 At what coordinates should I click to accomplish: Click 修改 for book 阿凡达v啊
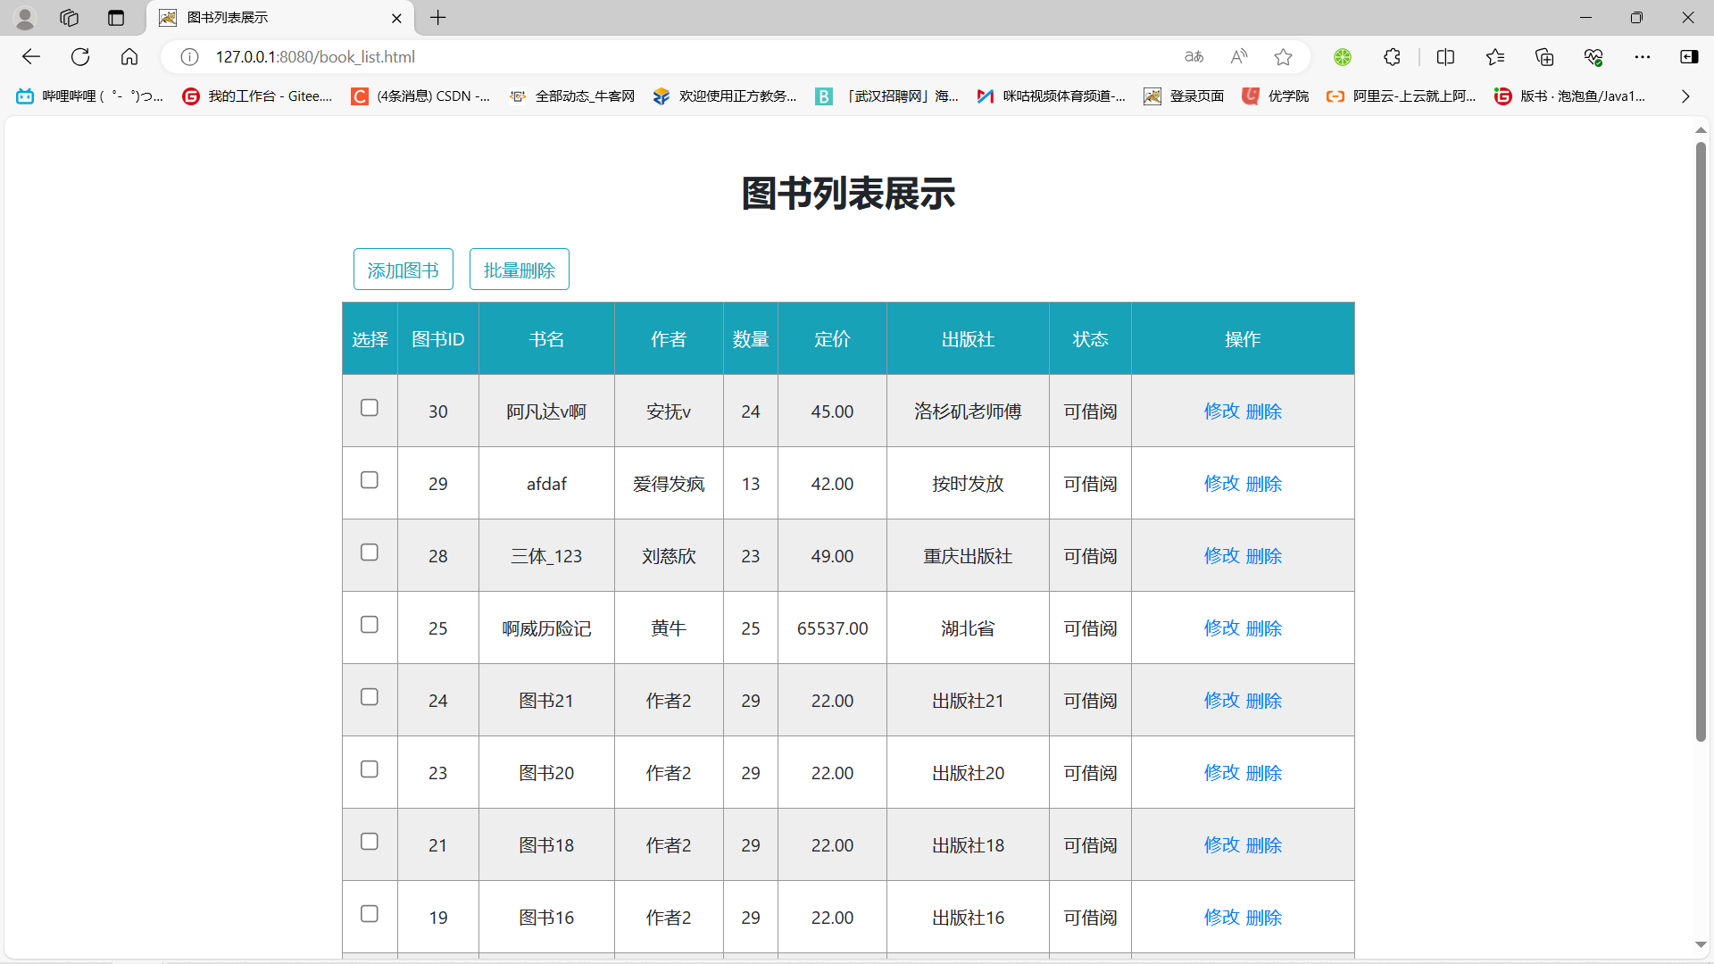1221,411
